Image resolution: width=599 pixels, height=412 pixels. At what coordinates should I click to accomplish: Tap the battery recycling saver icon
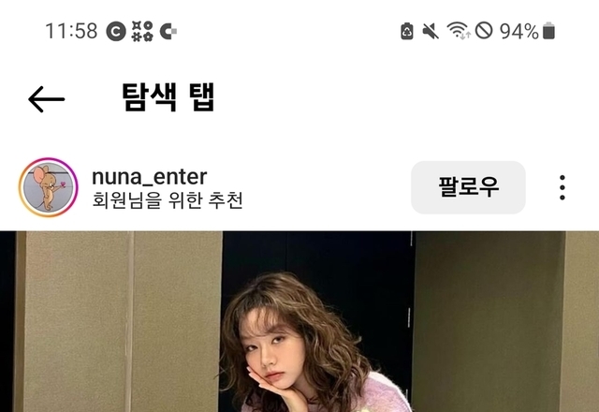pos(407,31)
